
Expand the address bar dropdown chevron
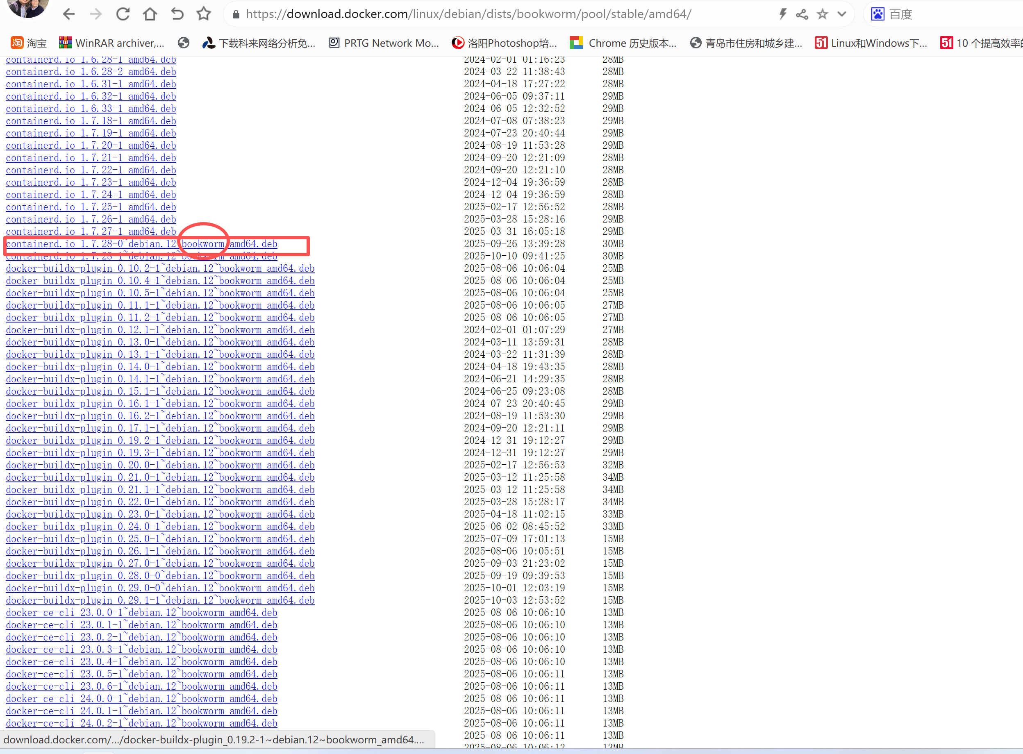[x=842, y=14]
